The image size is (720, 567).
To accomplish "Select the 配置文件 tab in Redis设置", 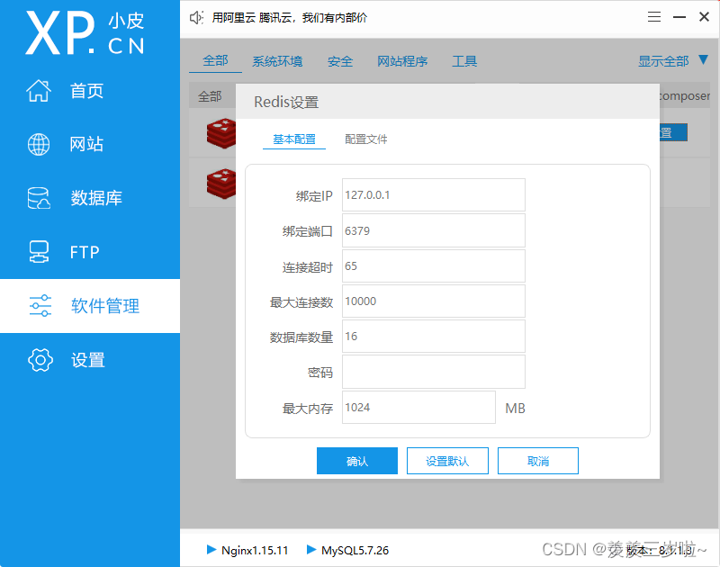I will tap(366, 139).
